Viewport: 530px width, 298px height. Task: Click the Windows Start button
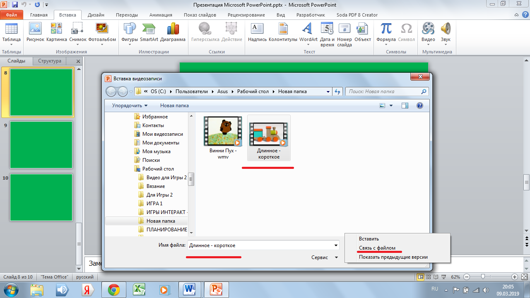coord(10,290)
